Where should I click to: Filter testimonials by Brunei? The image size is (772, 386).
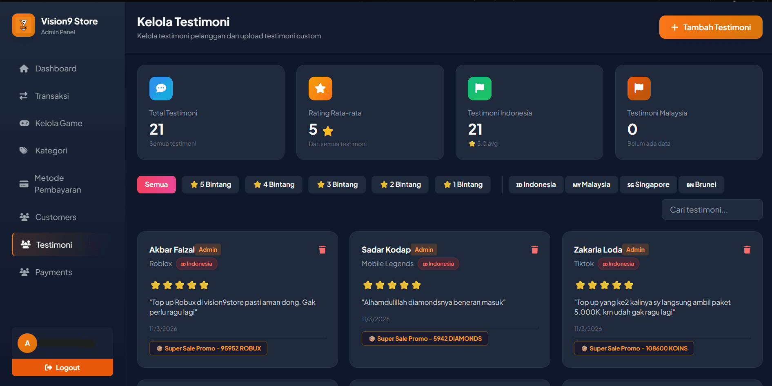701,184
